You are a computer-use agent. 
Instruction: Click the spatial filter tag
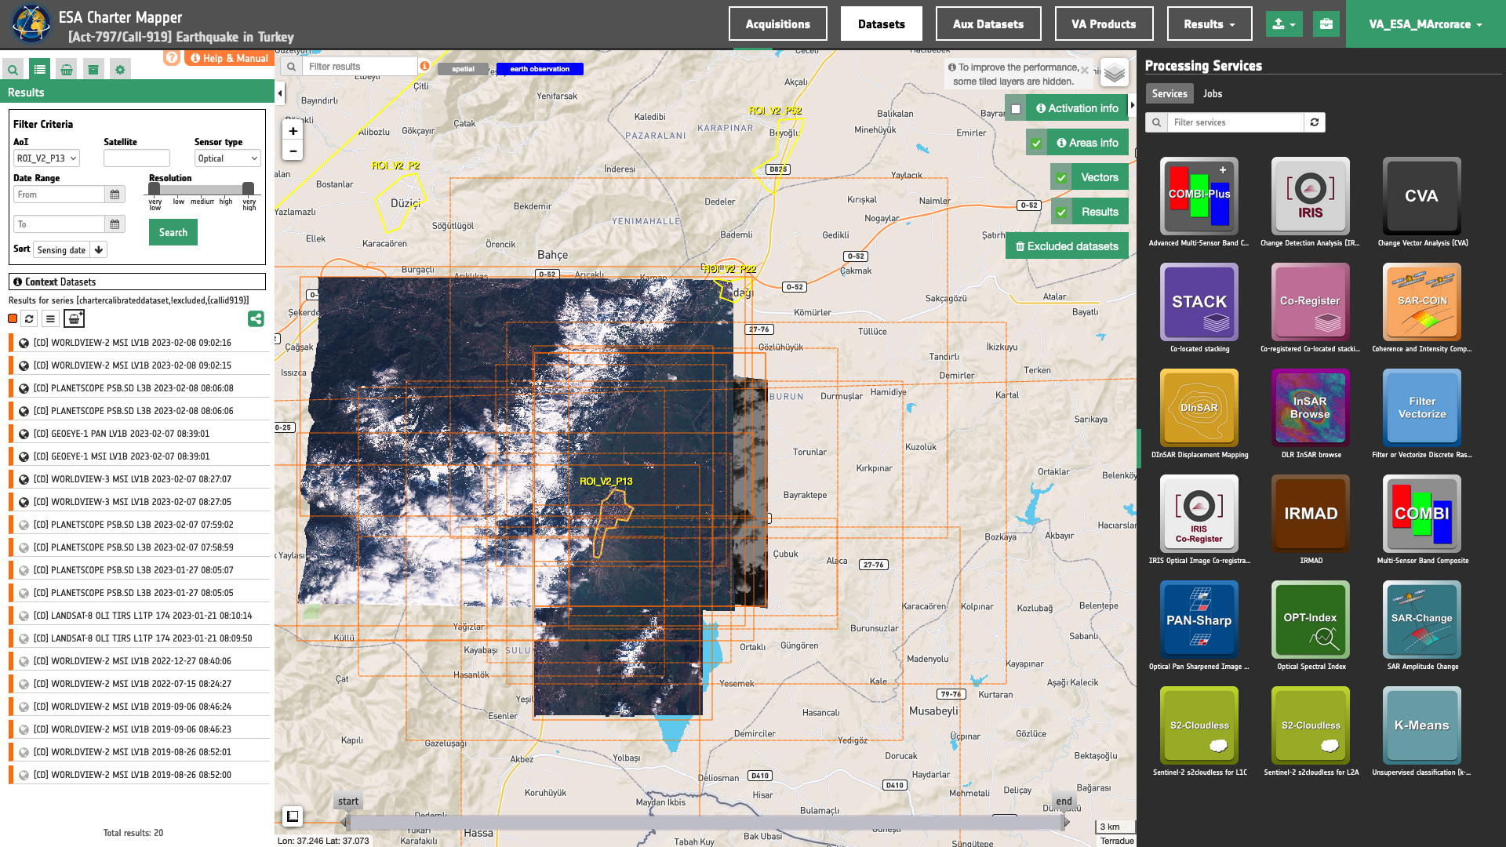[463, 69]
